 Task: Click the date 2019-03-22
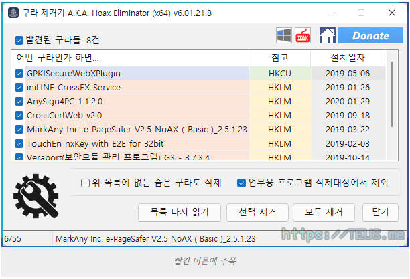[348, 130]
